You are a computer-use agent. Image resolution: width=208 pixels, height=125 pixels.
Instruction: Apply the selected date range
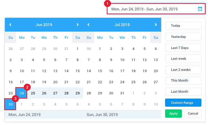(x=173, y=114)
